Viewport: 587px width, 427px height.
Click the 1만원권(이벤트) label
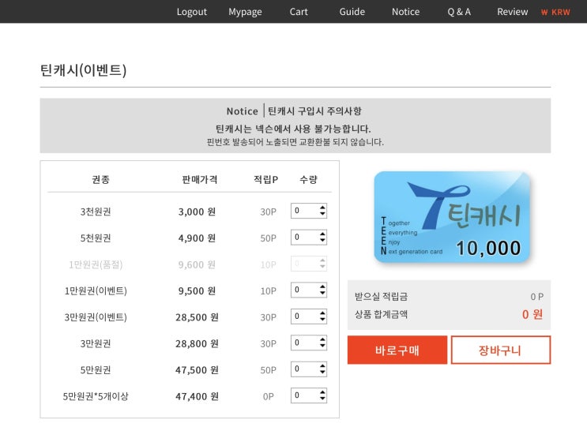[x=96, y=290]
